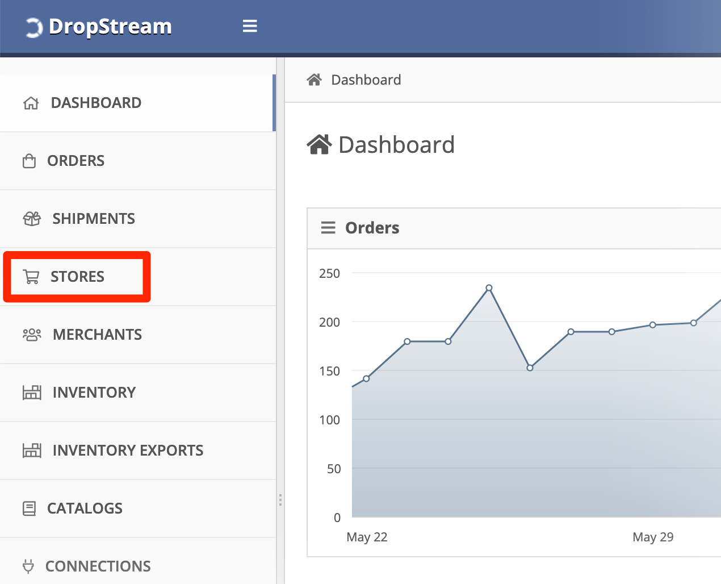
Task: Click the Stores shopping cart icon
Action: pyautogui.click(x=31, y=277)
